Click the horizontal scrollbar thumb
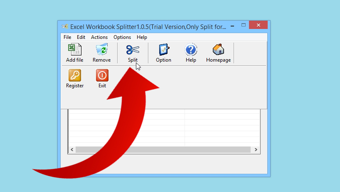Image resolution: width=340 pixels, height=192 pixels. click(163, 149)
